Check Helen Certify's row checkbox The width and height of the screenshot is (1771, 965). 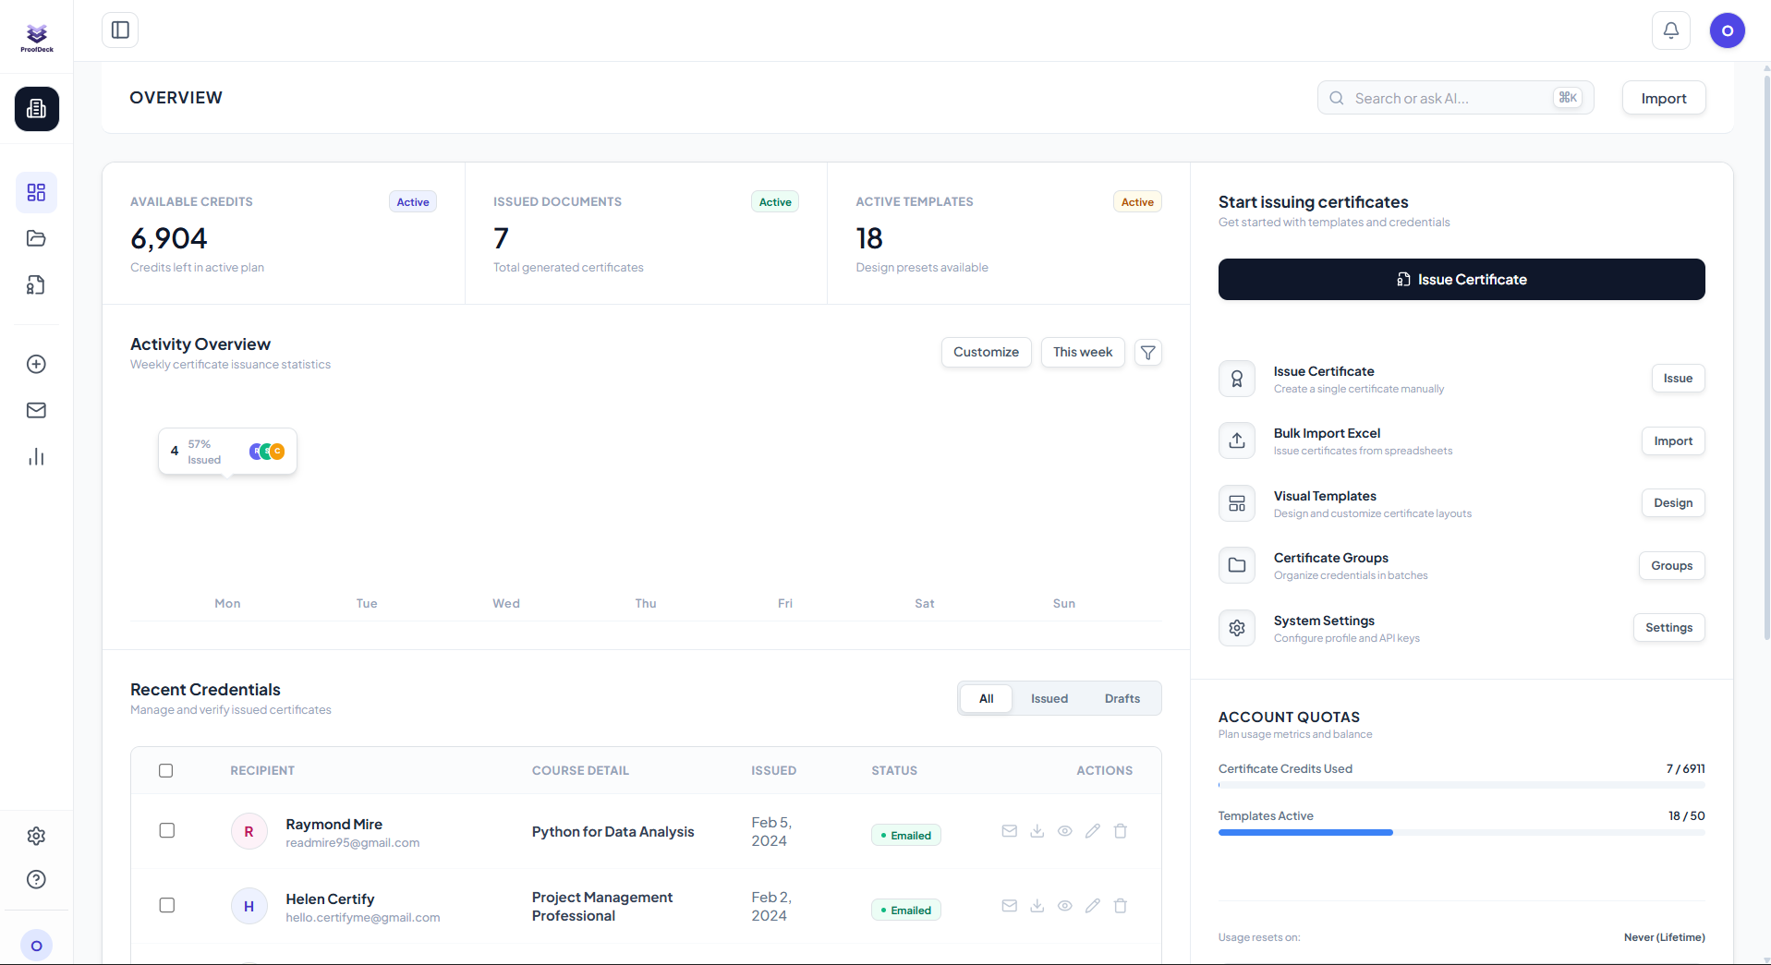point(167,905)
